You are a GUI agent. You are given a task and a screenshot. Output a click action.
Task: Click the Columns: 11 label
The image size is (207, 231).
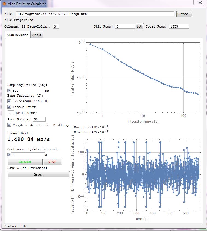click(x=15, y=27)
